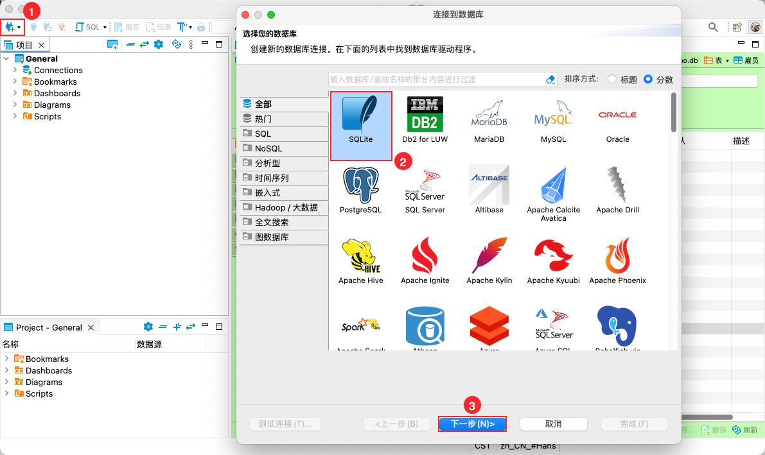Select the 分析型 category
The width and height of the screenshot is (765, 455).
[x=284, y=164]
